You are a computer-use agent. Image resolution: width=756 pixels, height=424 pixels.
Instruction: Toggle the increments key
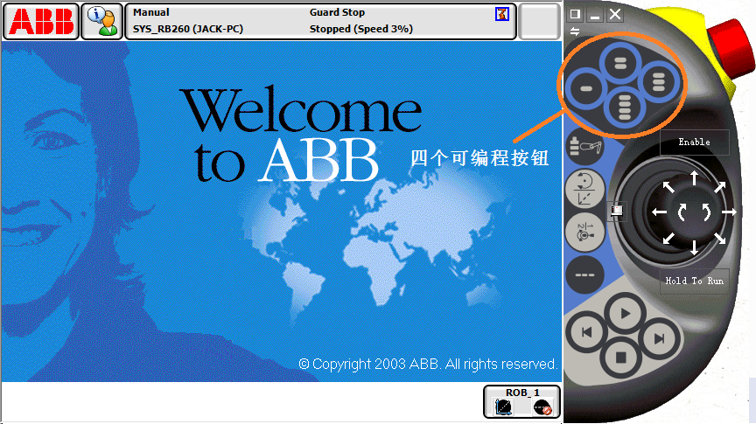click(584, 275)
